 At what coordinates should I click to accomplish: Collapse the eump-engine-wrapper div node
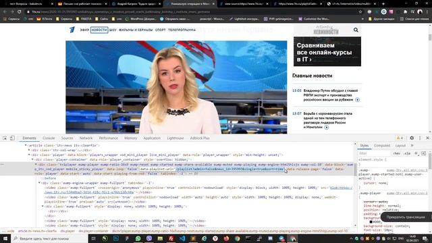pos(39,183)
